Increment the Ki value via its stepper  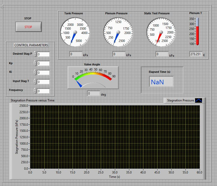(35, 71)
